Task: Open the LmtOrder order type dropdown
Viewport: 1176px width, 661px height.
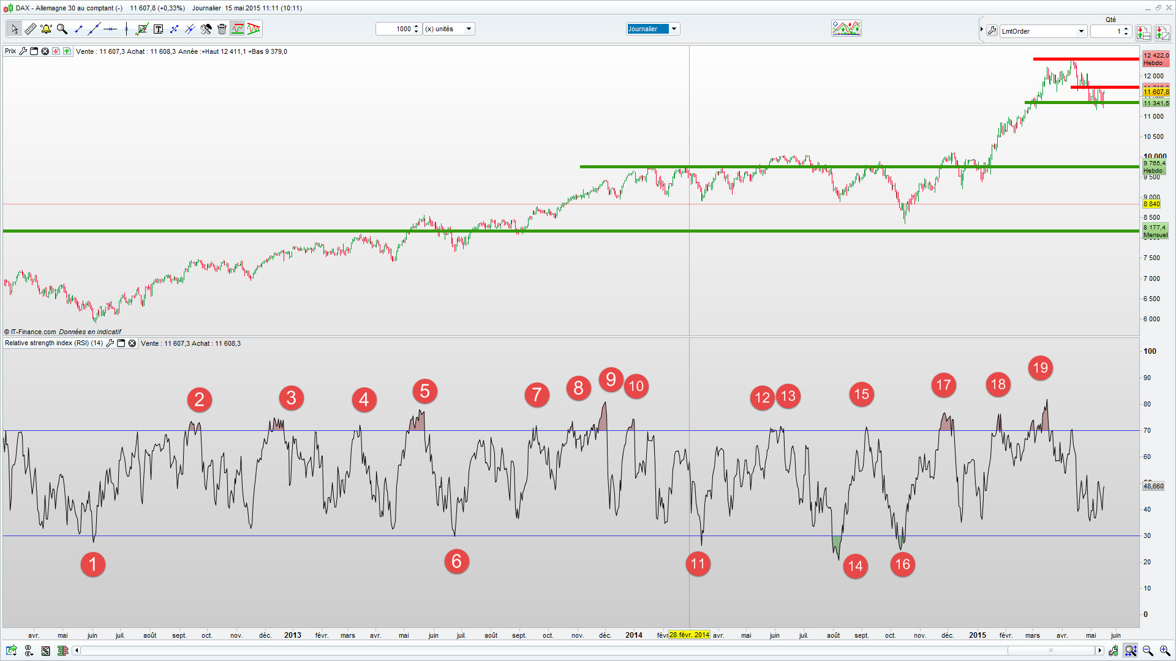Action: tap(1081, 31)
